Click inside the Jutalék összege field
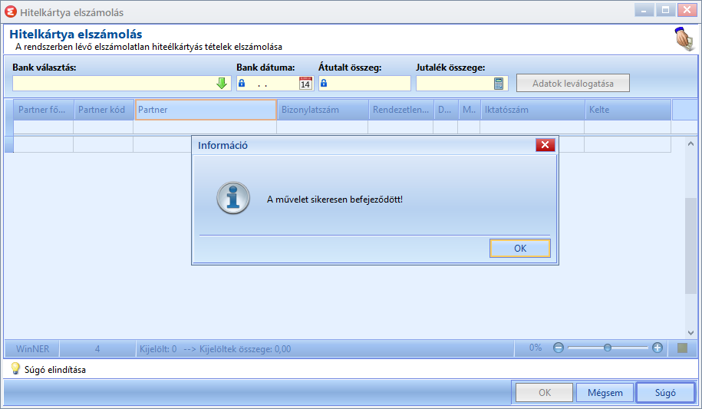Screen dimensions: 702x409 point(455,84)
